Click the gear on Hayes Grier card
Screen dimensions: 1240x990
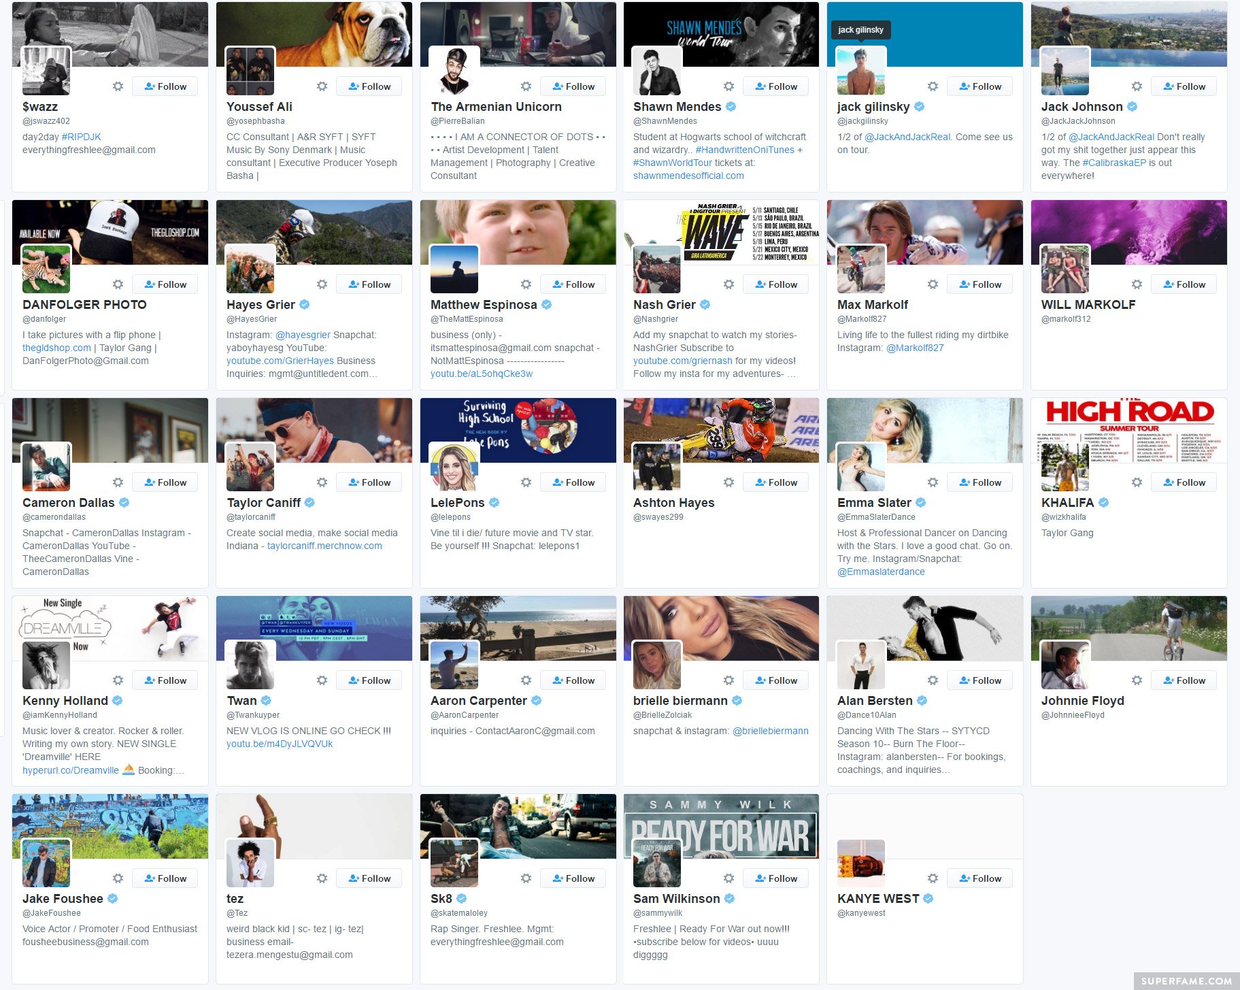tap(322, 284)
